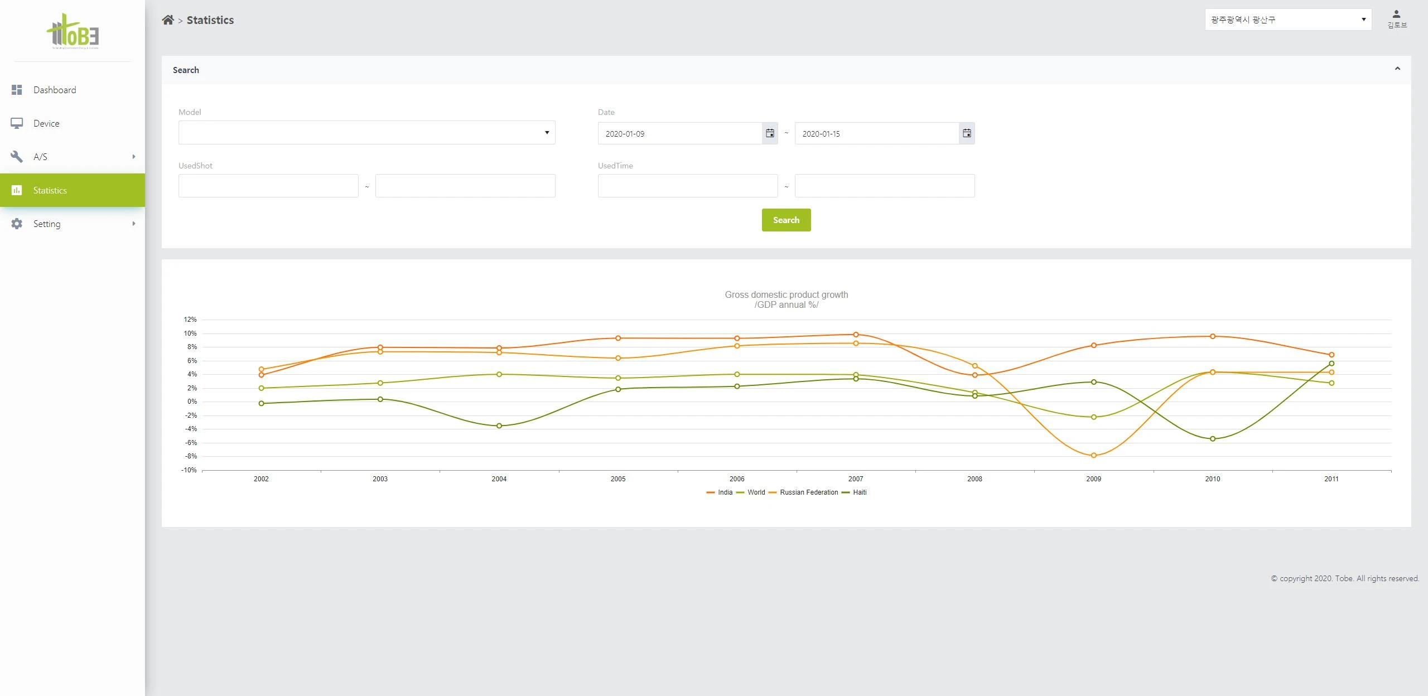
Task: Open the region selector dropdown
Action: pos(1288,20)
